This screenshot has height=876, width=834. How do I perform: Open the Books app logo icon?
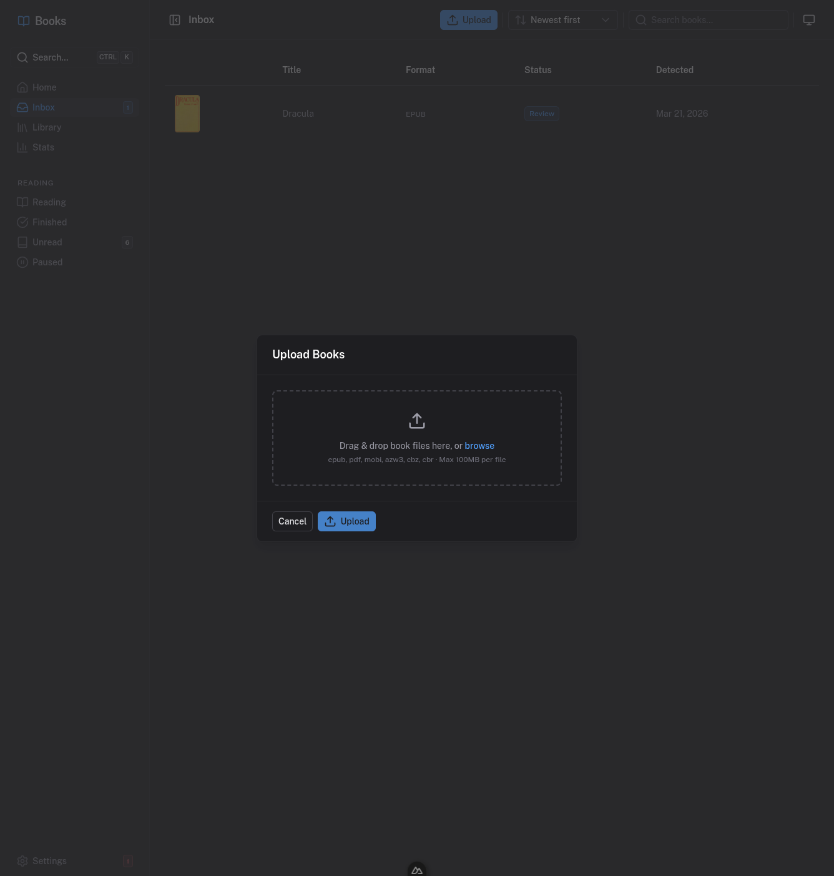[x=23, y=21]
